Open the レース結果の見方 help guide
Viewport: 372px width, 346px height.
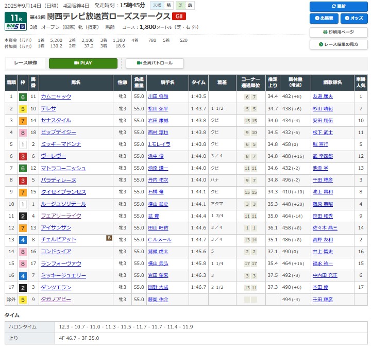338,45
